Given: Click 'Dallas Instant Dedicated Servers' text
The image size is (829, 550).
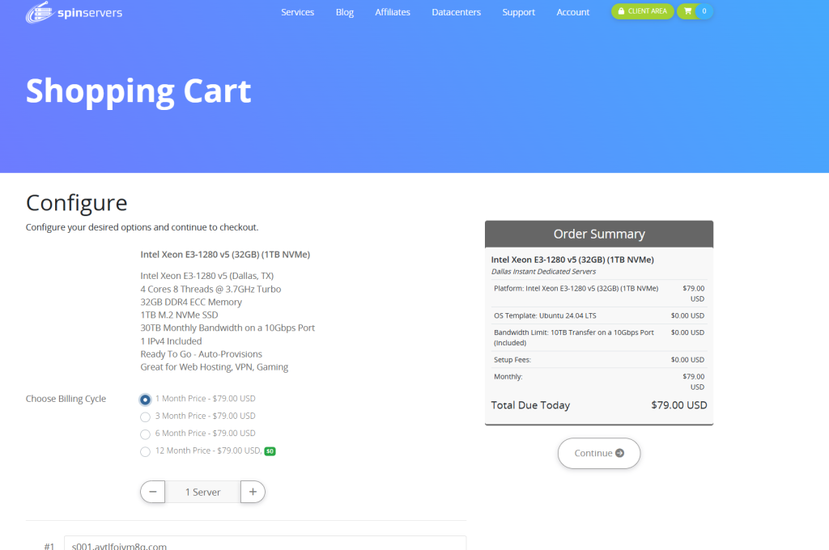Looking at the screenshot, I should 543,272.
